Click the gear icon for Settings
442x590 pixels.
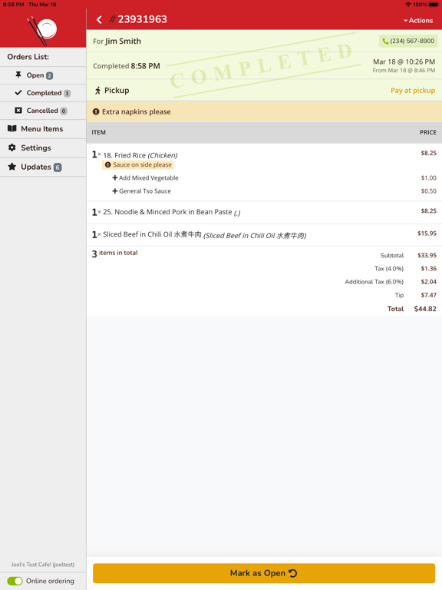point(12,147)
